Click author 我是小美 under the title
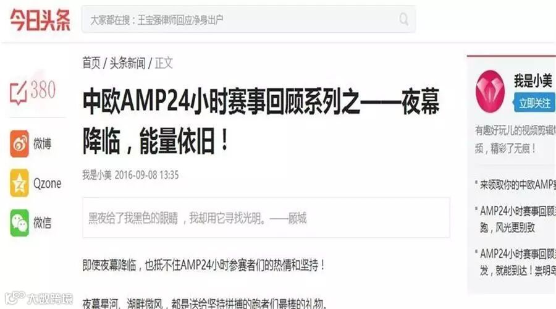Screen dimensions: 556x309 (x=97, y=175)
